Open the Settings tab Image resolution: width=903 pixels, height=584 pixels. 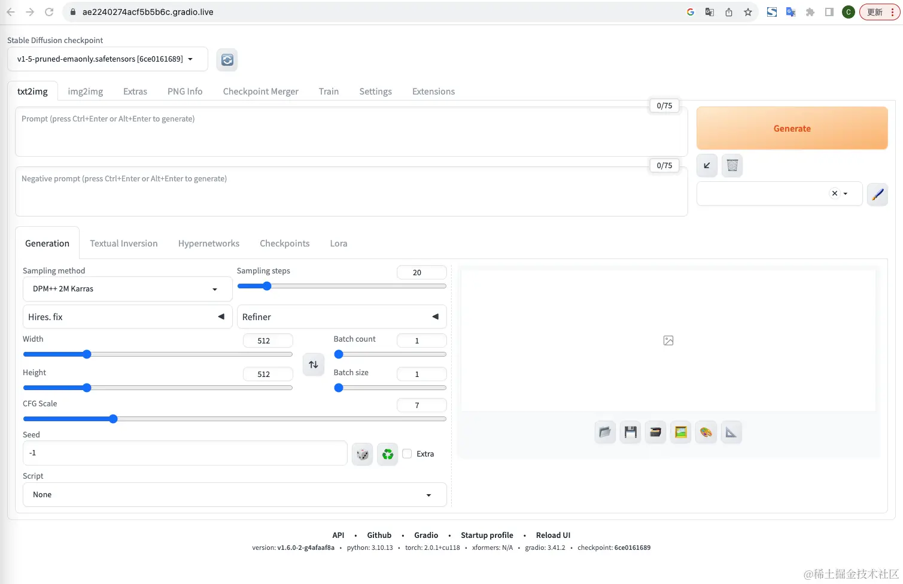(x=375, y=92)
